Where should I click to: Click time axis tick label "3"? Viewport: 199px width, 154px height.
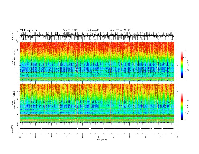point(67,137)
